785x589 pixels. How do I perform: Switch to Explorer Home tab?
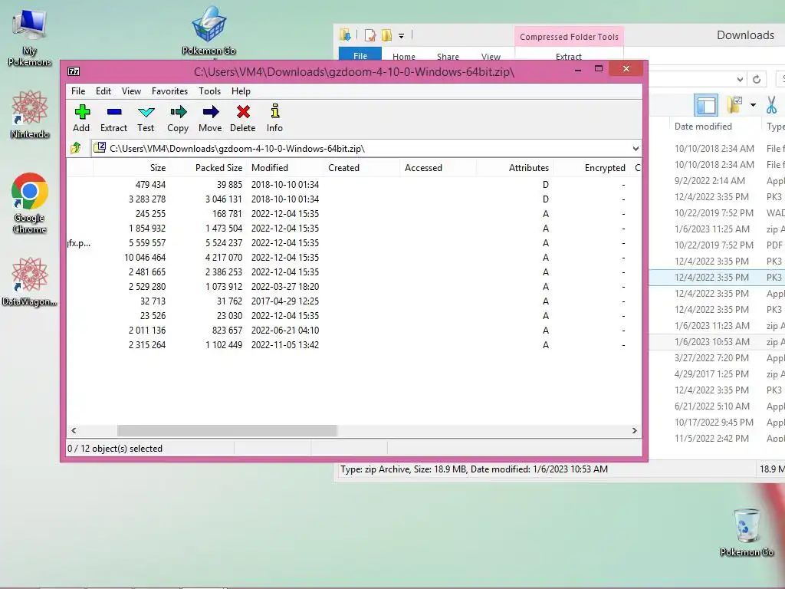pos(403,56)
